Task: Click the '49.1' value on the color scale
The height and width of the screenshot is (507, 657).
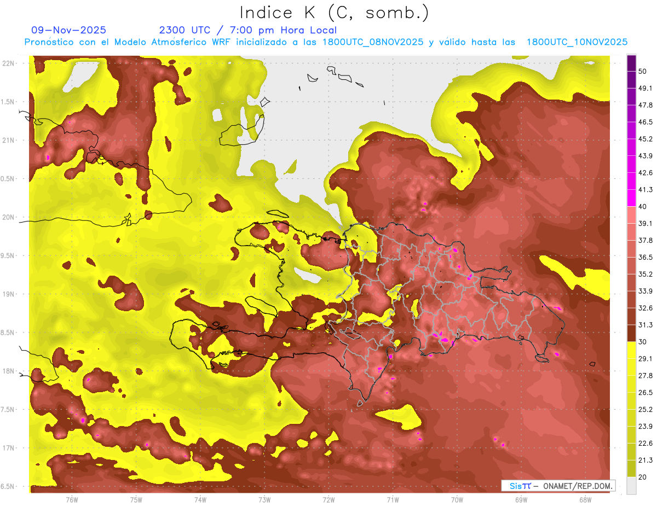Action: click(646, 88)
